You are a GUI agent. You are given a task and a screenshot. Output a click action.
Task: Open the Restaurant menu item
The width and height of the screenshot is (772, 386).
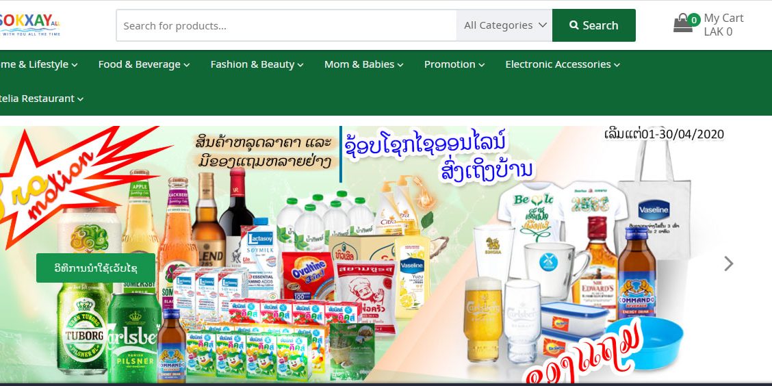(x=42, y=99)
